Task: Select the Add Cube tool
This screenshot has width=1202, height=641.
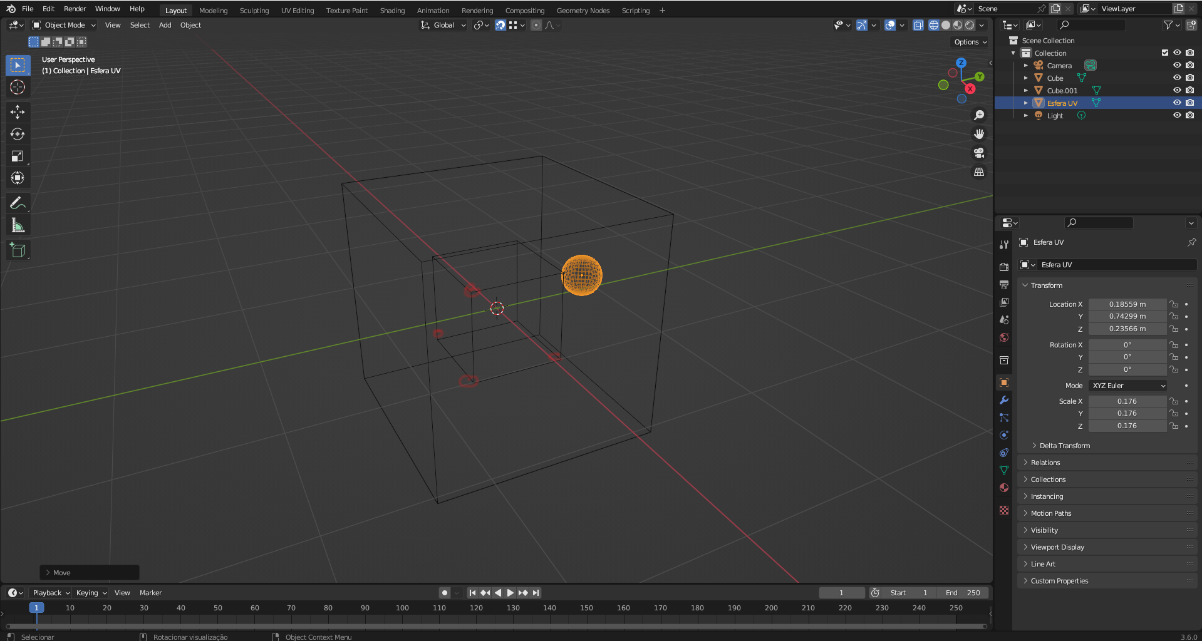Action: coord(18,250)
